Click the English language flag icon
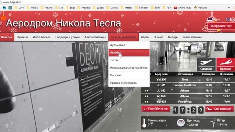This screenshot has width=235, height=132. click(x=228, y=19)
